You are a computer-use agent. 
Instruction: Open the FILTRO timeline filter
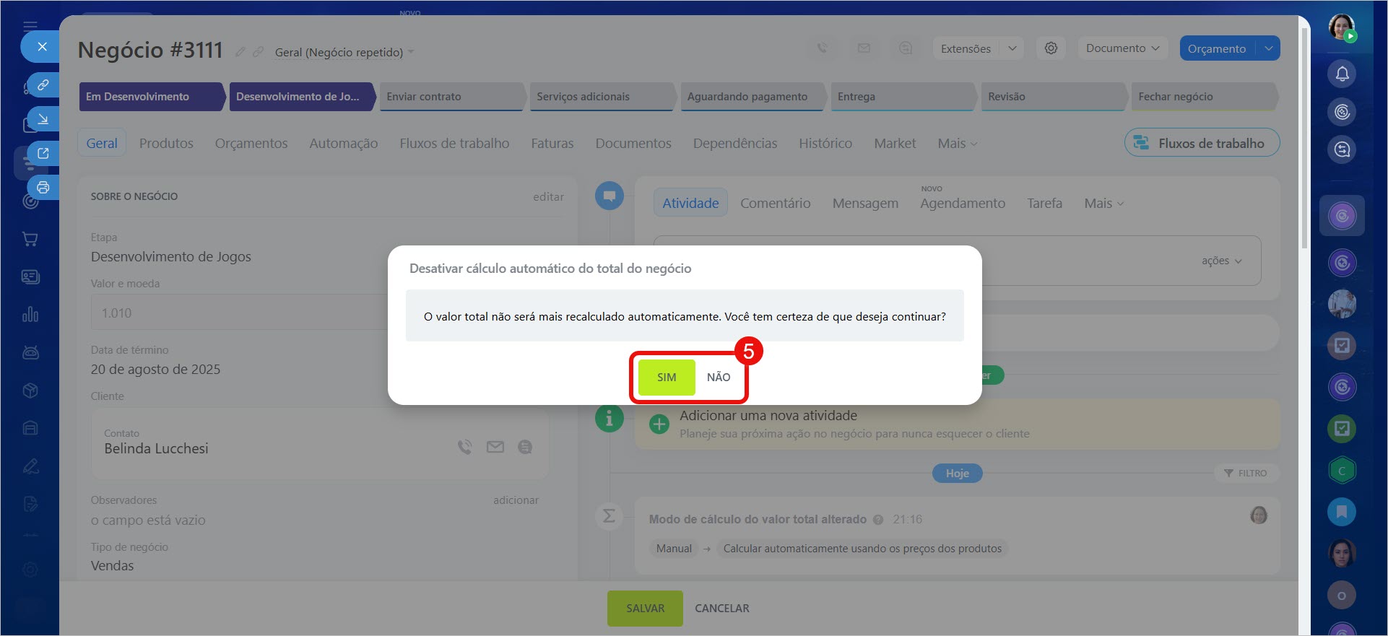tap(1246, 473)
